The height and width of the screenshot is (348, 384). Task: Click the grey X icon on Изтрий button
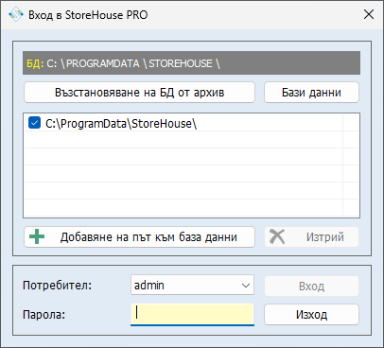click(x=277, y=236)
